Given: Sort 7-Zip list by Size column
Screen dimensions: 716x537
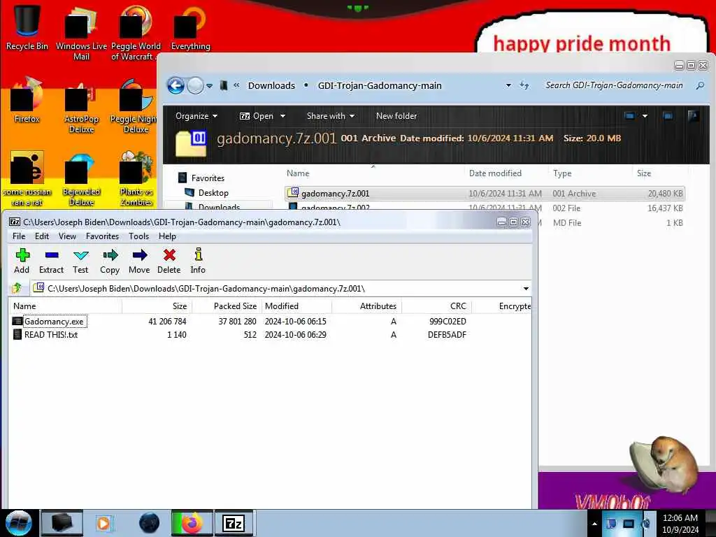Looking at the screenshot, I should 157,306.
